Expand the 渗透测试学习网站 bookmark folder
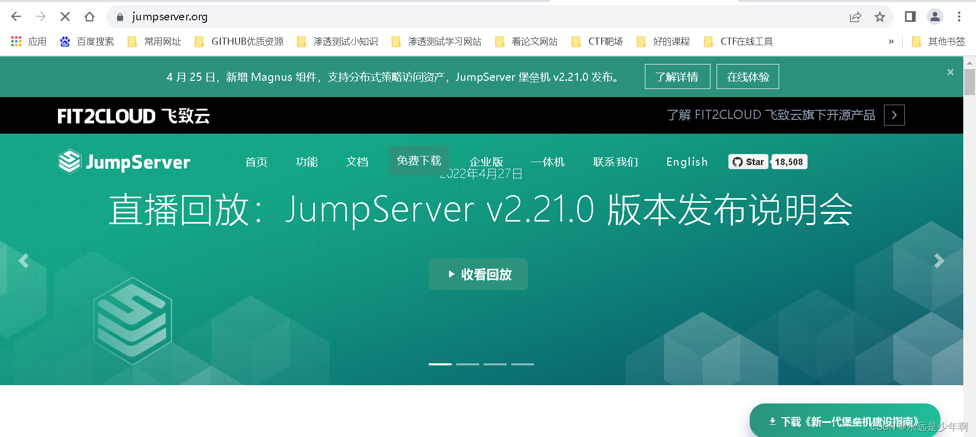The width and height of the screenshot is (976, 437). (x=437, y=42)
